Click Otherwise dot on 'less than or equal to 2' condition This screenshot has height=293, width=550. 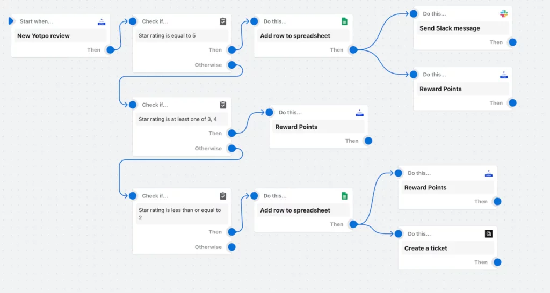[232, 247]
